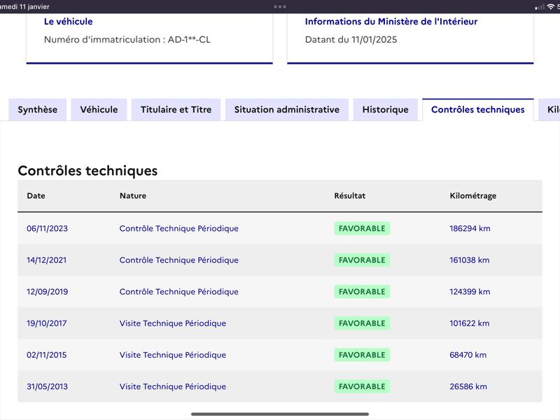Click the Résultat column header
560x420 pixels.
349,196
